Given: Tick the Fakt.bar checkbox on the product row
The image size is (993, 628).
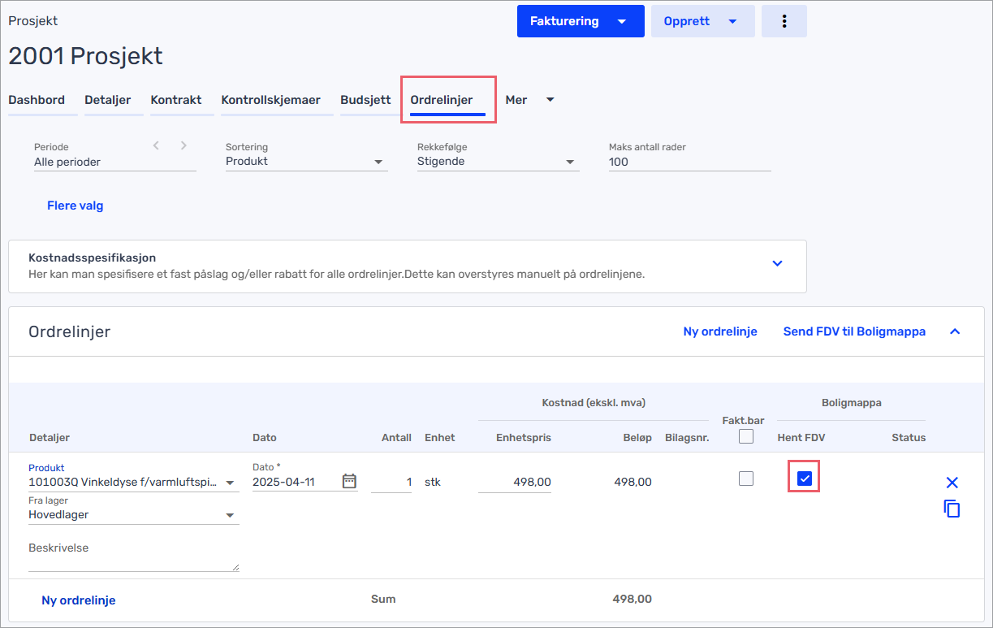Looking at the screenshot, I should pyautogui.click(x=746, y=479).
